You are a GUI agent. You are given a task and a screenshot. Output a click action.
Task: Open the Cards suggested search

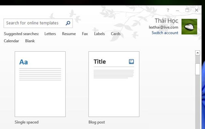[x=115, y=34]
